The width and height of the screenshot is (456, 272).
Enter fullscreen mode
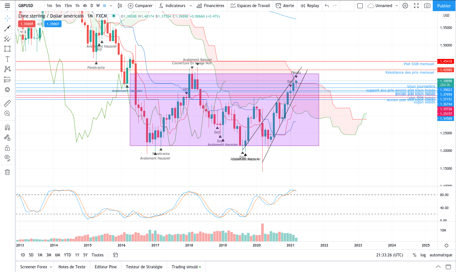pyautogui.click(x=416, y=6)
